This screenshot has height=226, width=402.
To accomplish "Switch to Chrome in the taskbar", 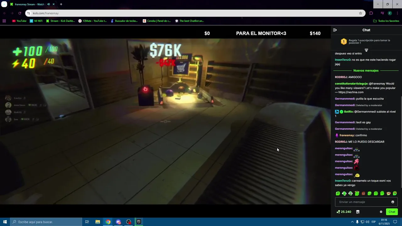I will (x=108, y=222).
